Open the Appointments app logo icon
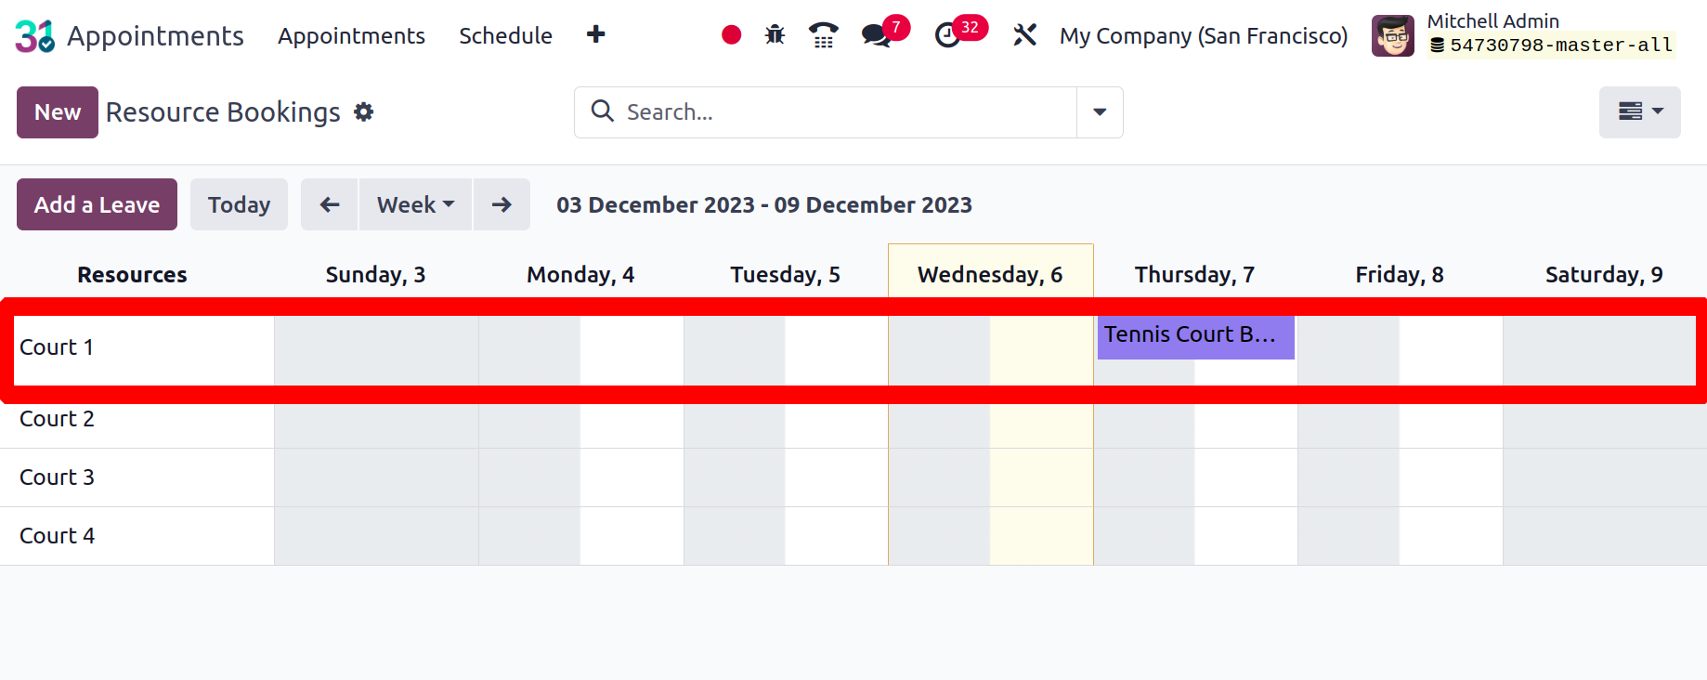Viewport: 1707px width, 680px height. pos(35,36)
